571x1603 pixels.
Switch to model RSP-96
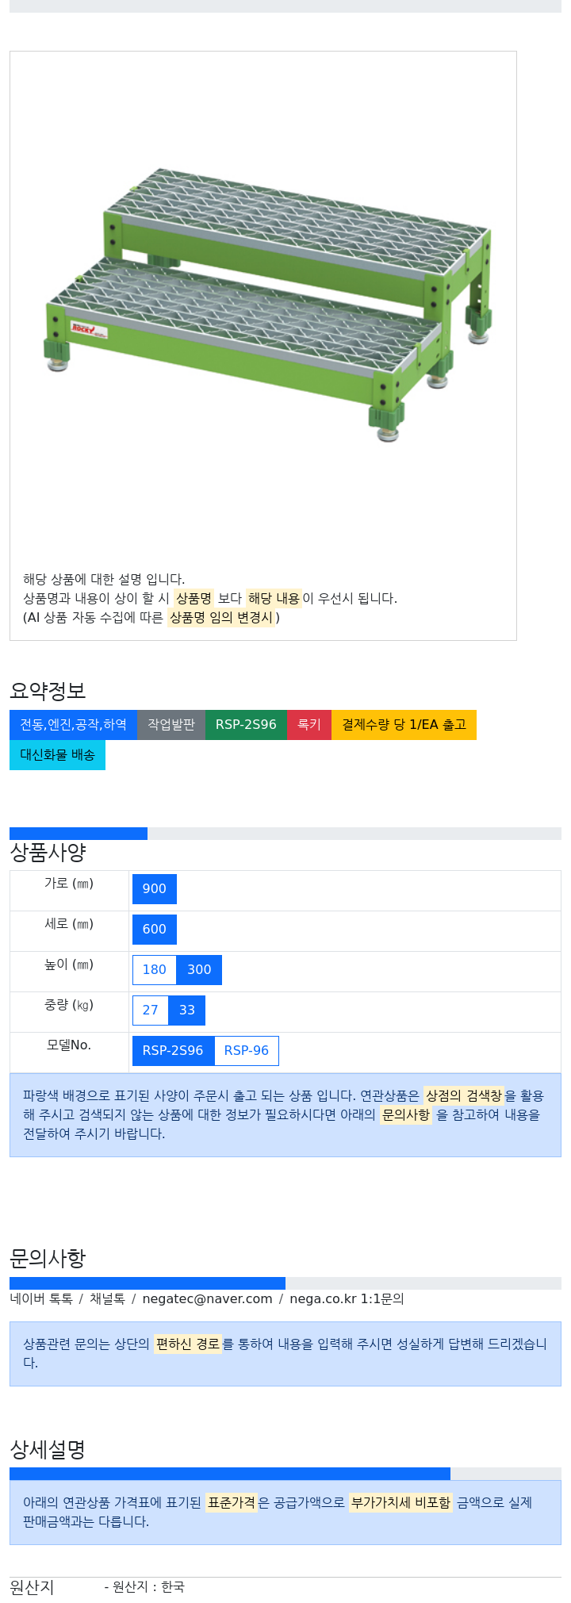tap(247, 1051)
